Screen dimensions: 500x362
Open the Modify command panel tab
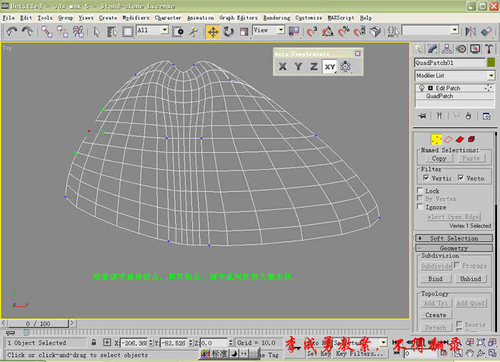(433, 49)
